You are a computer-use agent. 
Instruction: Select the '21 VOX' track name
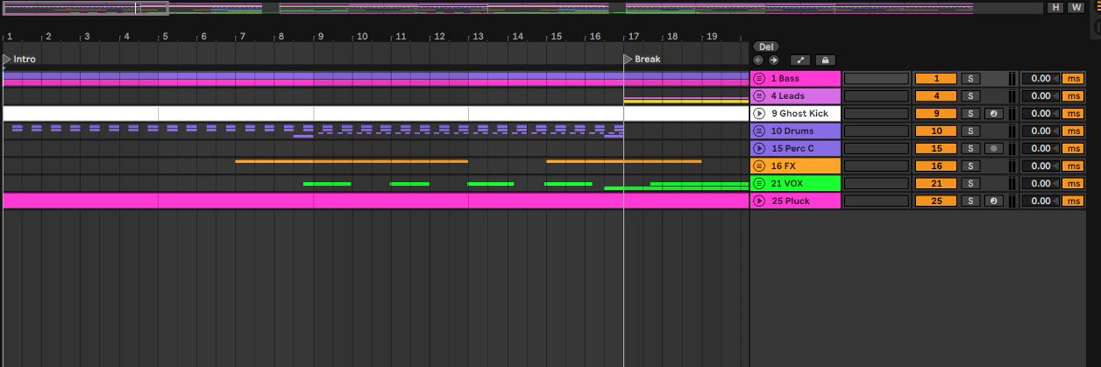click(x=787, y=183)
